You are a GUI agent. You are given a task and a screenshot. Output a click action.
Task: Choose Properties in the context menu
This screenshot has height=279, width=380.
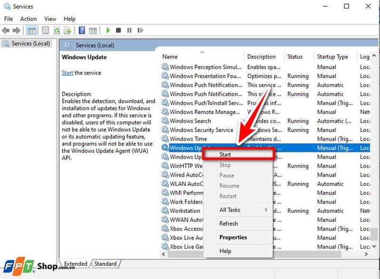238,237
